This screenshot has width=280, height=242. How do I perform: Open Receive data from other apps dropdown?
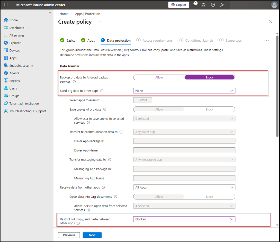click(184, 187)
